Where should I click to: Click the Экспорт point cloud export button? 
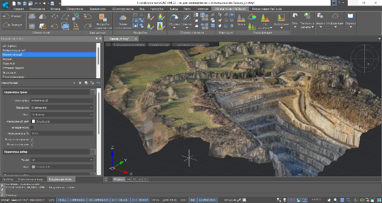pos(12,25)
